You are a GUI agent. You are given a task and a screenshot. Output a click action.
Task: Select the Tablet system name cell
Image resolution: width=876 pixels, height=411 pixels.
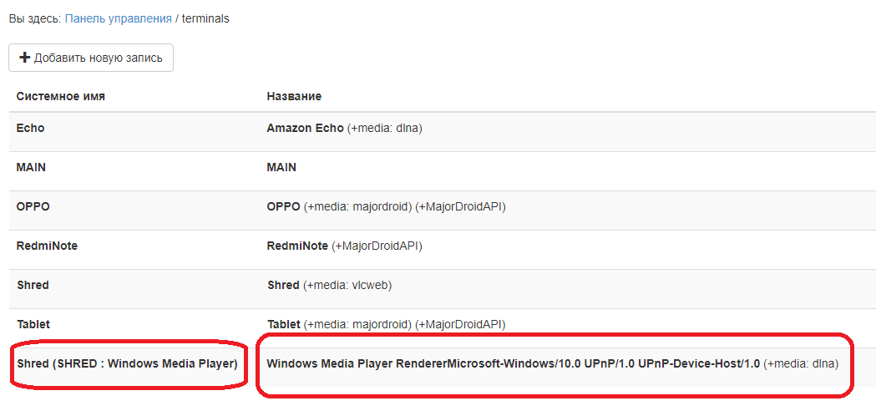coord(33,323)
